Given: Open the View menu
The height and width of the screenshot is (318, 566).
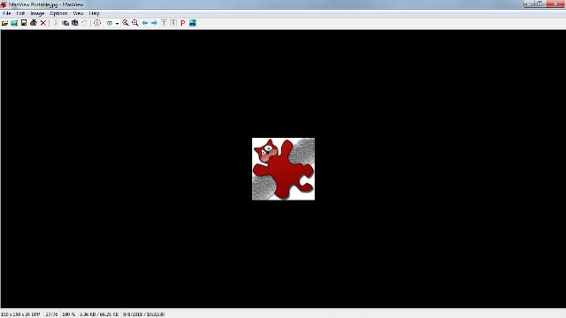Looking at the screenshot, I should (79, 13).
